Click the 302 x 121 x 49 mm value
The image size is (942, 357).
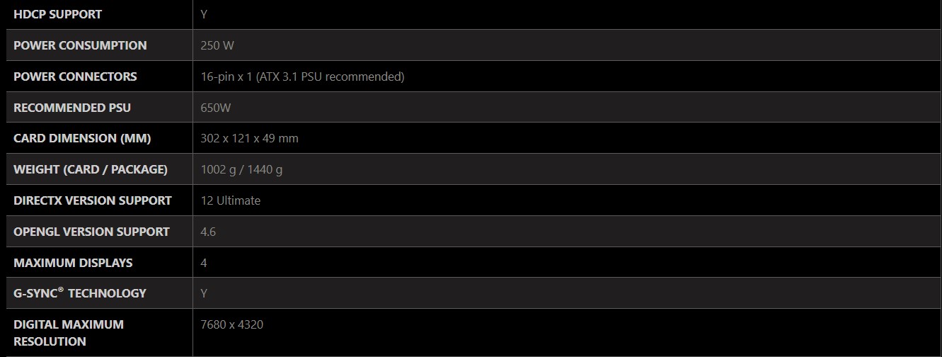pyautogui.click(x=249, y=138)
